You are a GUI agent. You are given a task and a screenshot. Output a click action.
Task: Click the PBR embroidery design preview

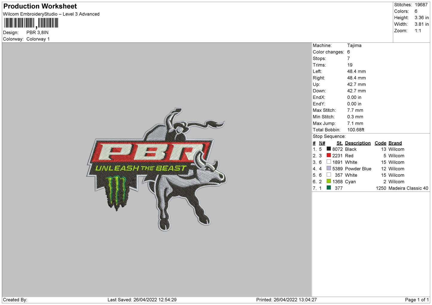tap(157, 169)
